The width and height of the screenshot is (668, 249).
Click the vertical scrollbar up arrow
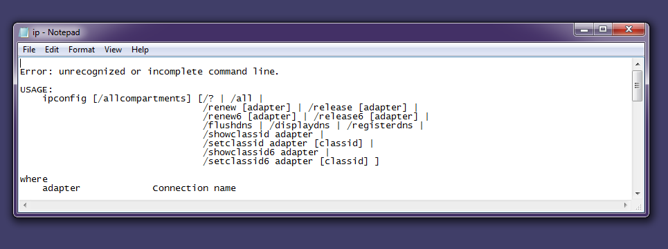click(x=638, y=64)
